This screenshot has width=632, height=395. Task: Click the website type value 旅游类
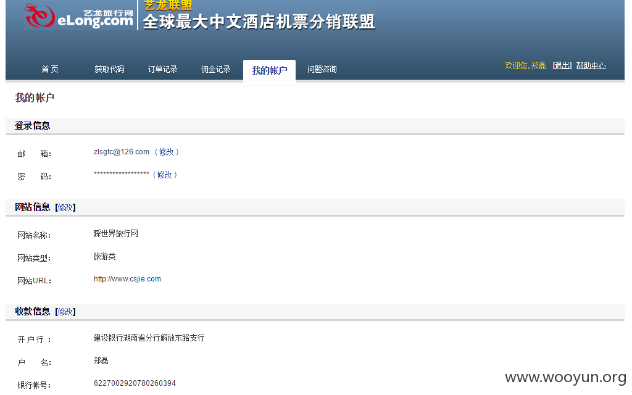click(104, 256)
